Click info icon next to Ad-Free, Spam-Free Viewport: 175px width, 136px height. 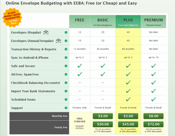pyautogui.click(x=66, y=74)
